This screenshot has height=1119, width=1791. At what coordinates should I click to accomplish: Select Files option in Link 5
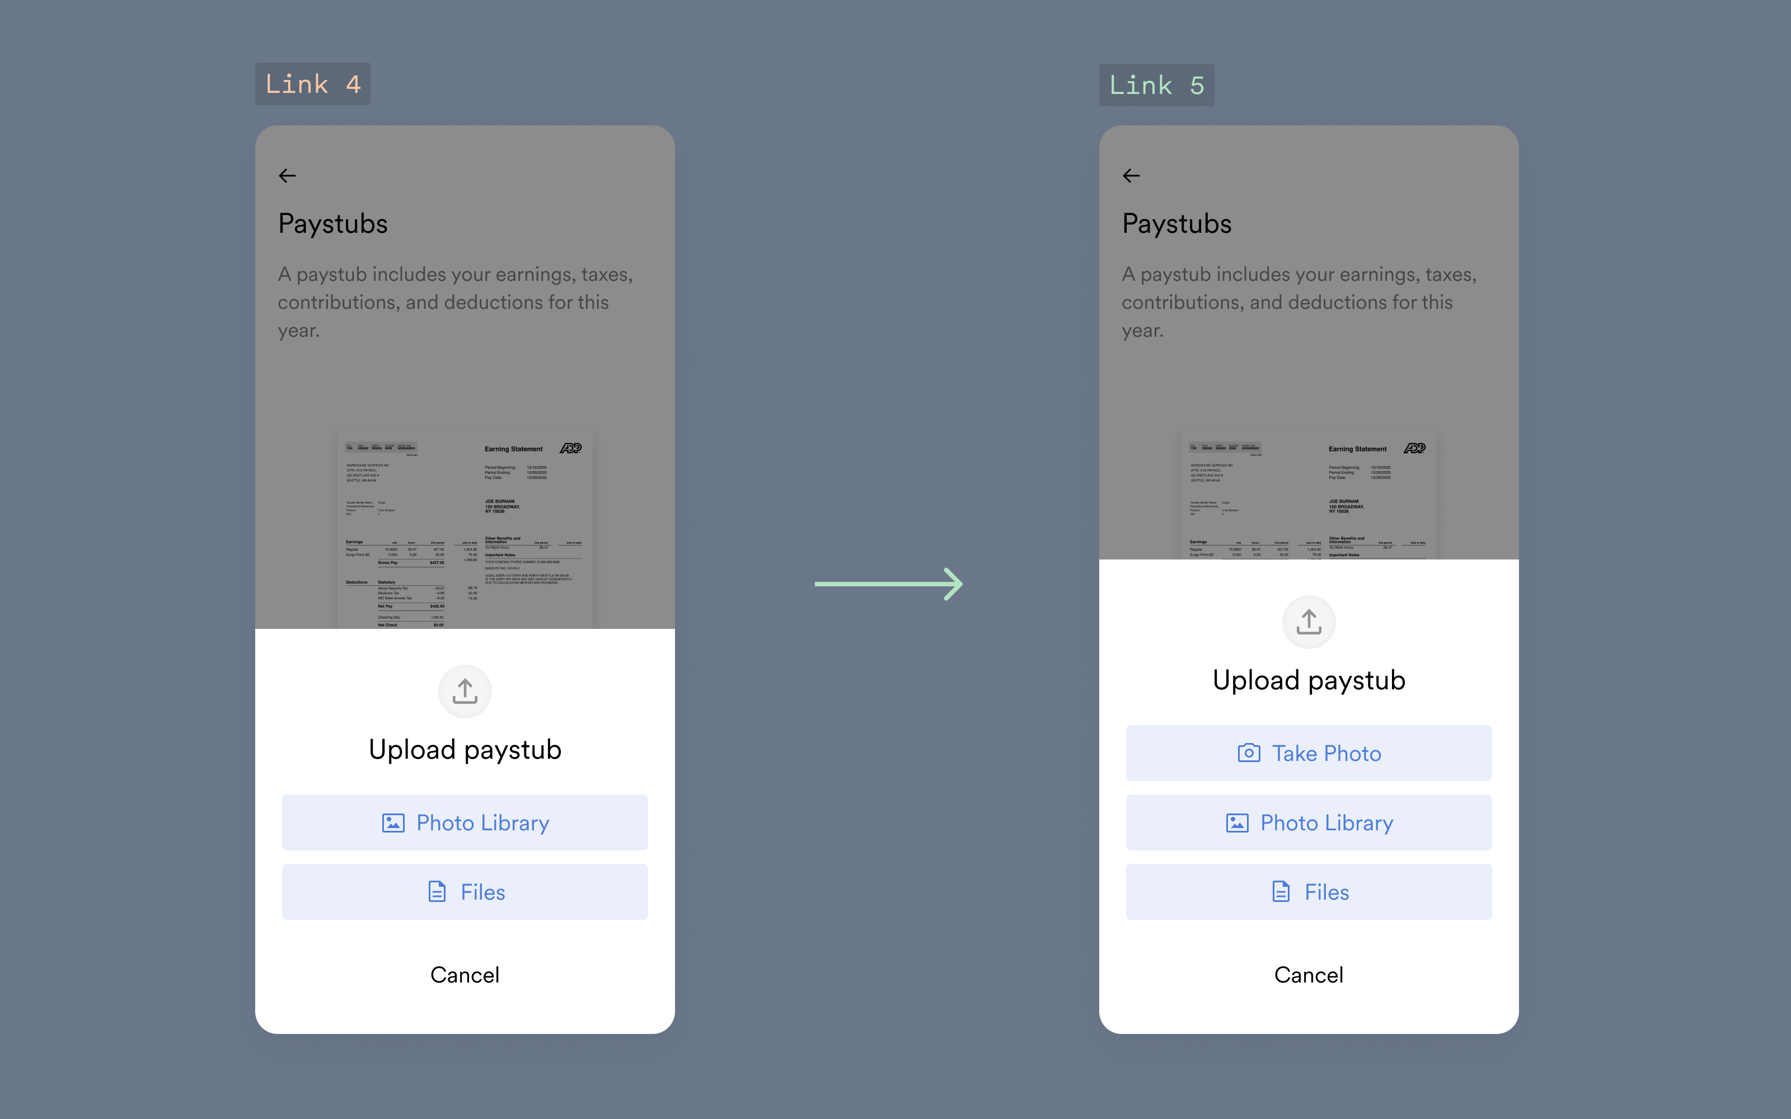click(1307, 891)
